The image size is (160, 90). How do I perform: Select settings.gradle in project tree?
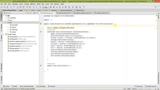tap(18, 48)
